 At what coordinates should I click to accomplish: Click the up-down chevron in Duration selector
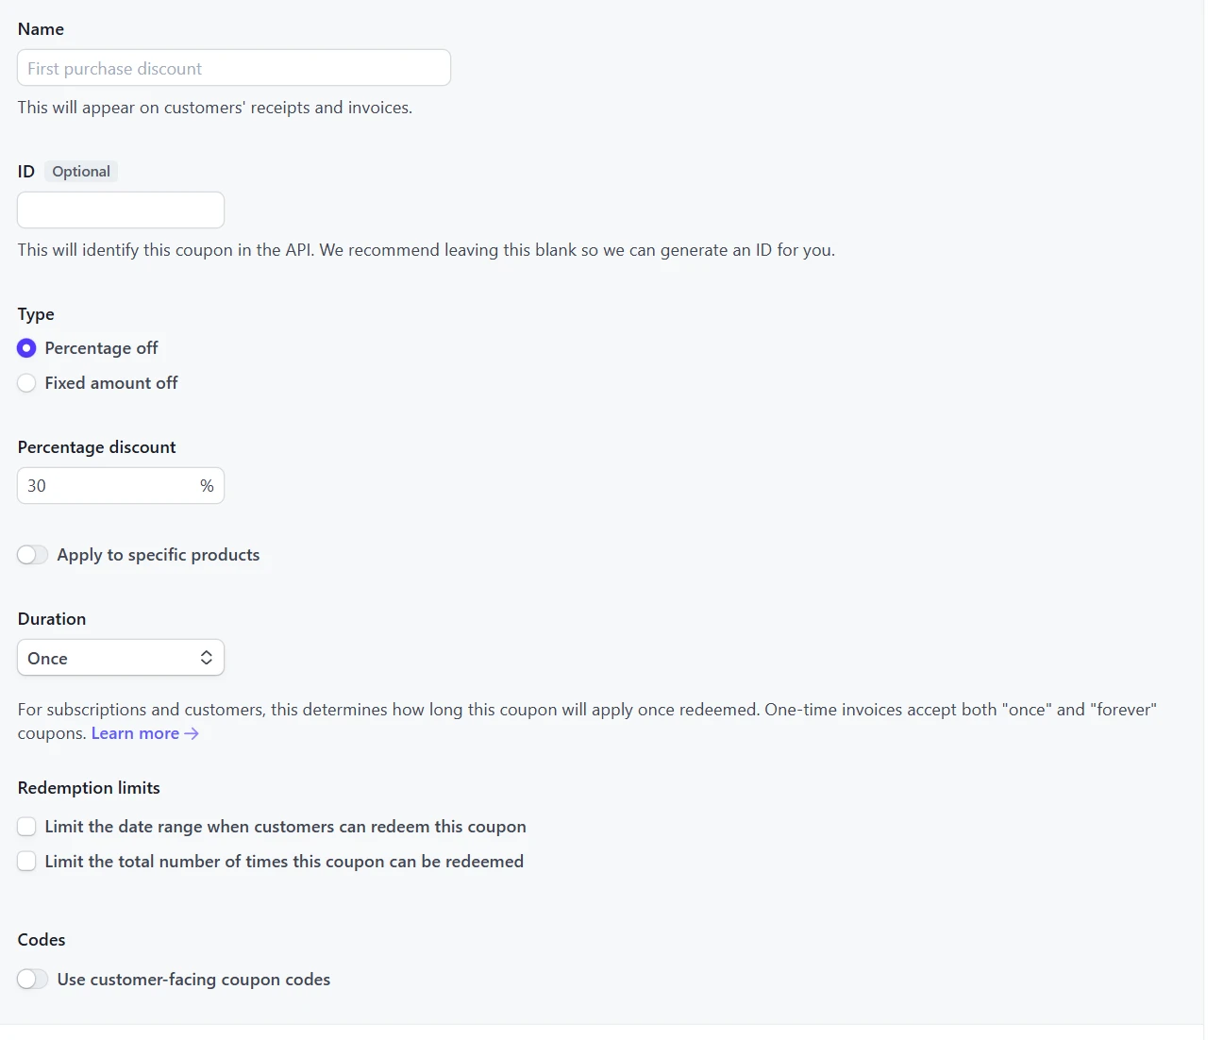pos(206,658)
